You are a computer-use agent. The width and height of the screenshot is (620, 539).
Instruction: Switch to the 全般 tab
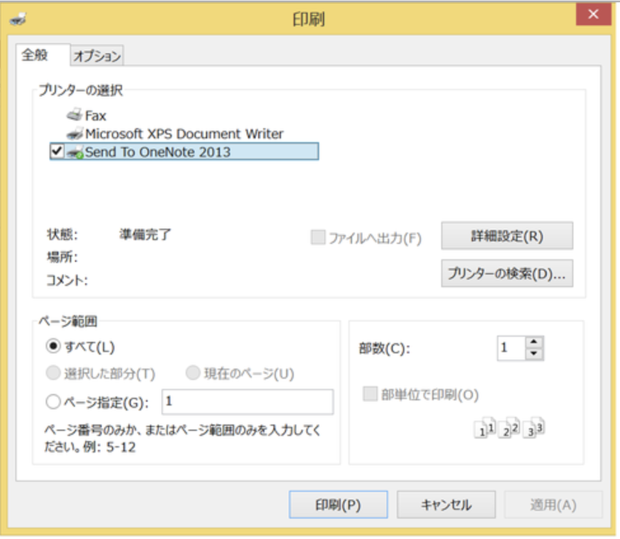click(43, 54)
